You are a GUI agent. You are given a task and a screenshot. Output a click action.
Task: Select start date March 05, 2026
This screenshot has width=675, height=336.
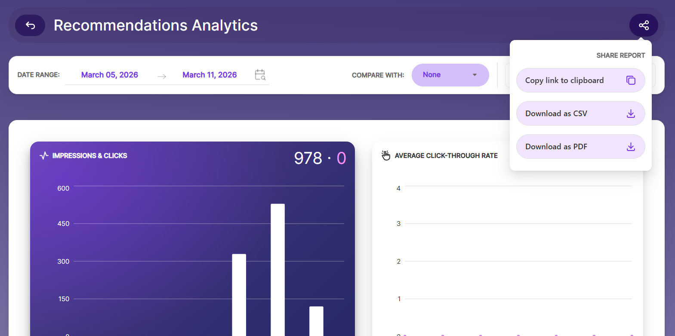110,75
